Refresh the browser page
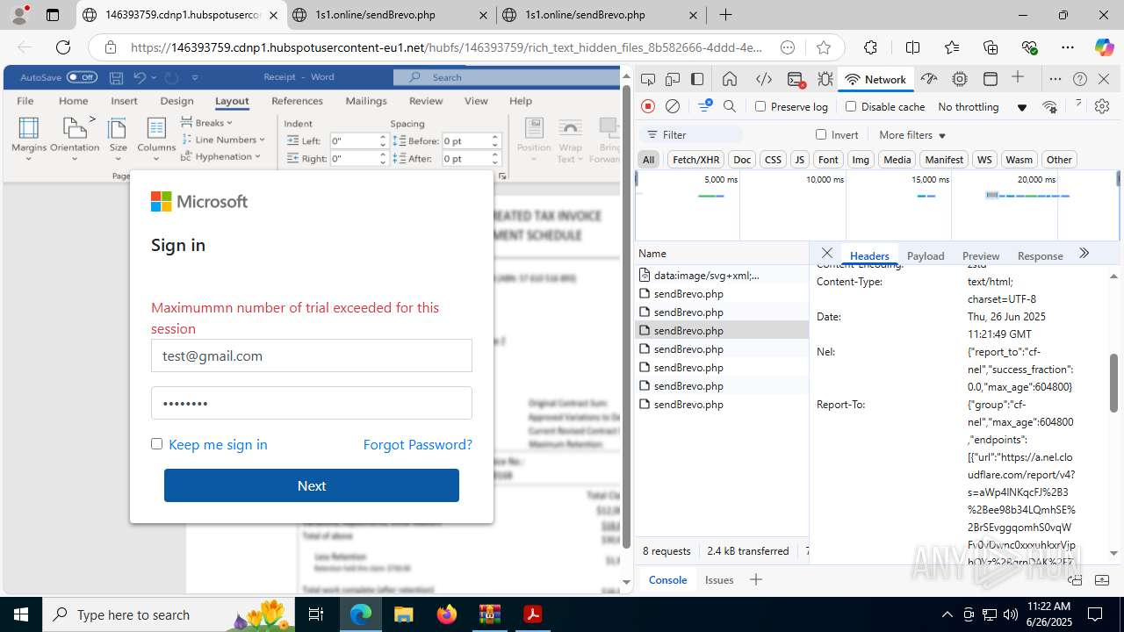The image size is (1124, 632). click(63, 47)
